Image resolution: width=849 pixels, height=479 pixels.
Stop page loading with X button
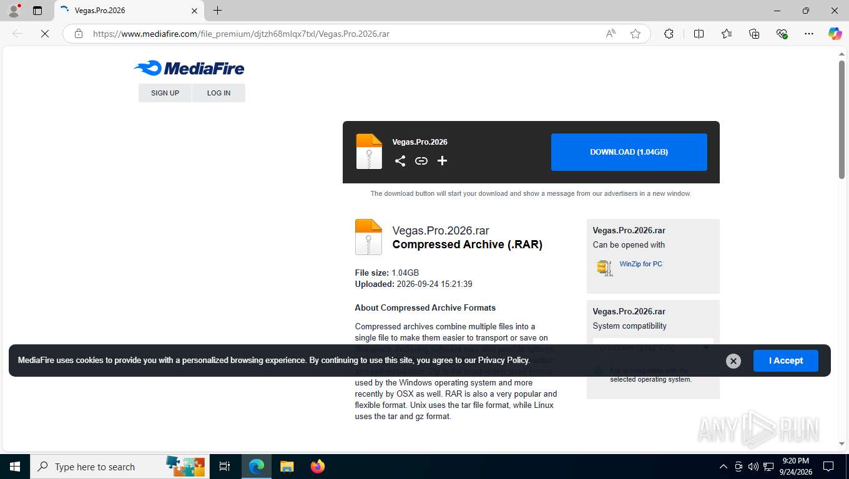[45, 34]
